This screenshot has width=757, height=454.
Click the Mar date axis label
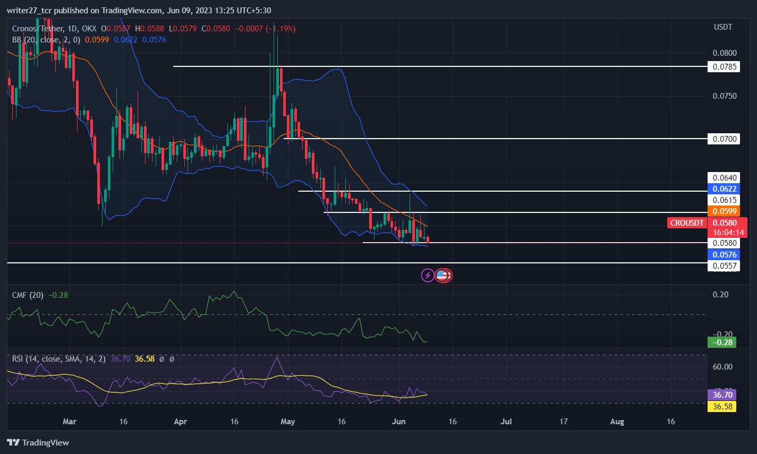[69, 422]
